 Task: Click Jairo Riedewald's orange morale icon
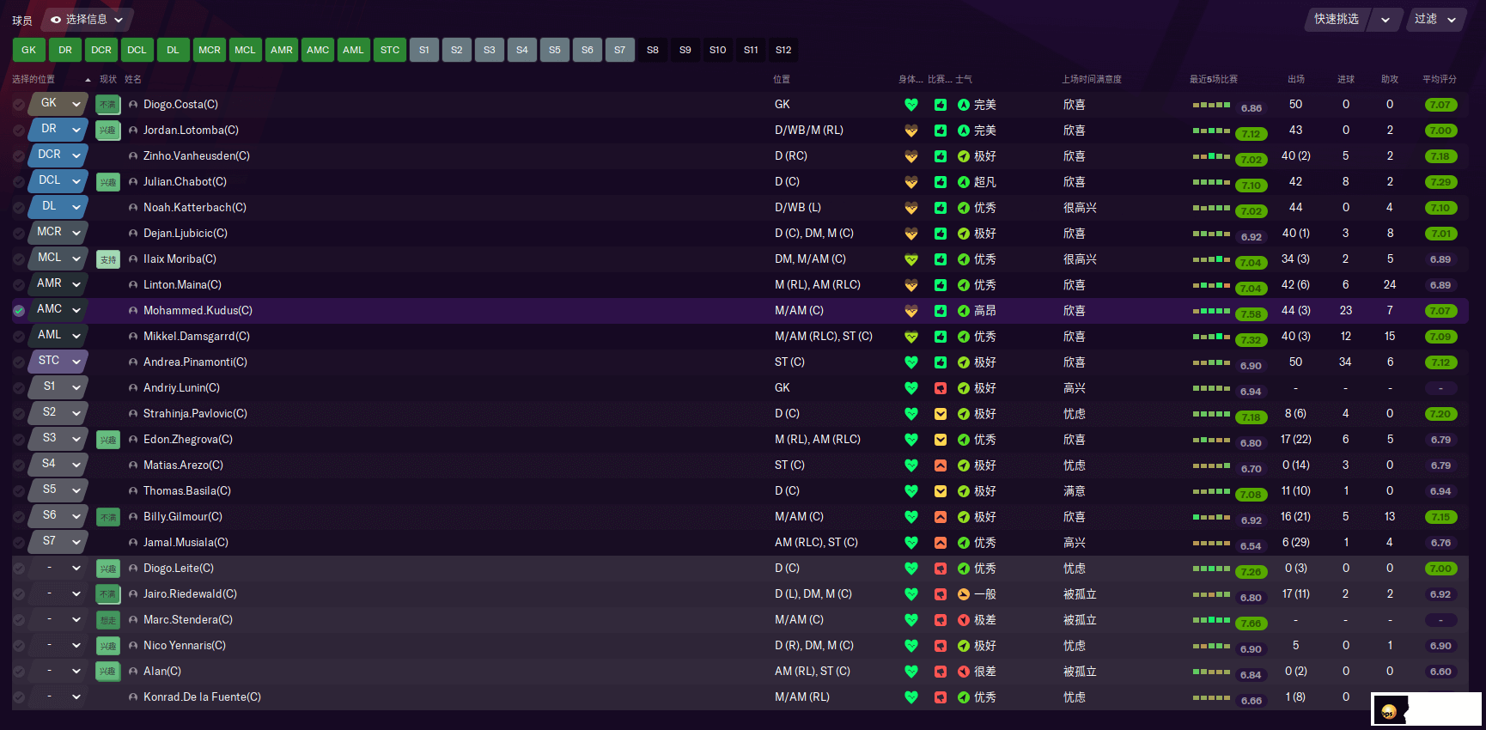point(964,594)
